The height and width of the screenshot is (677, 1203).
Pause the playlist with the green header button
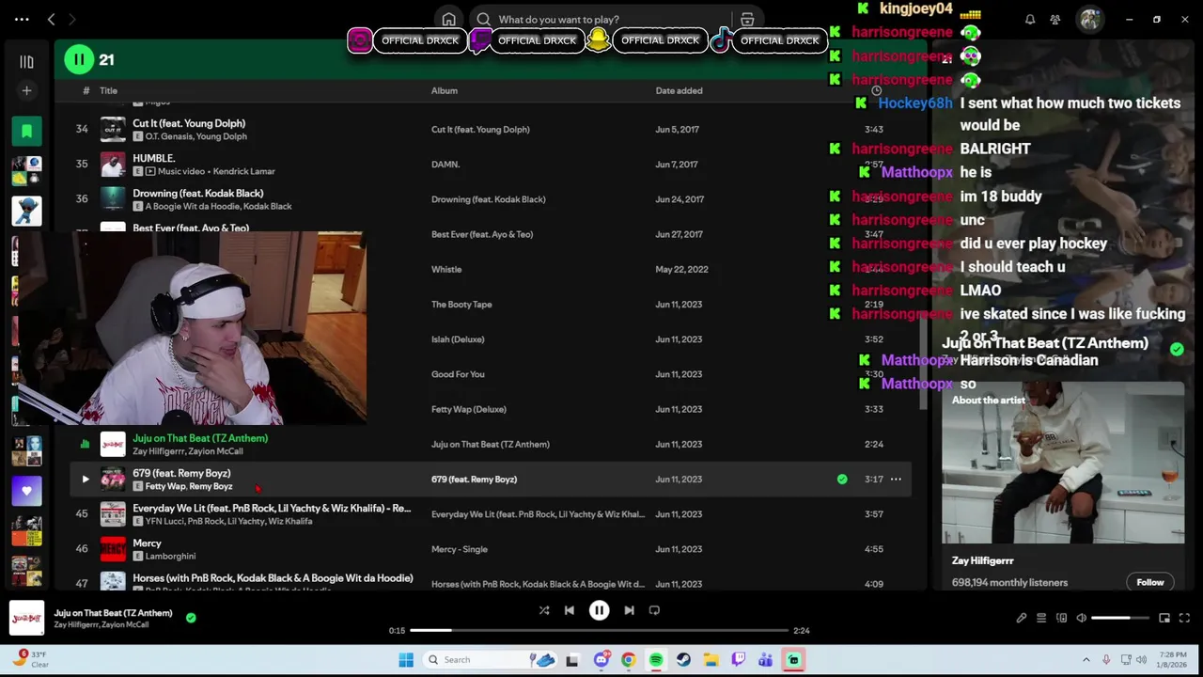(x=79, y=60)
